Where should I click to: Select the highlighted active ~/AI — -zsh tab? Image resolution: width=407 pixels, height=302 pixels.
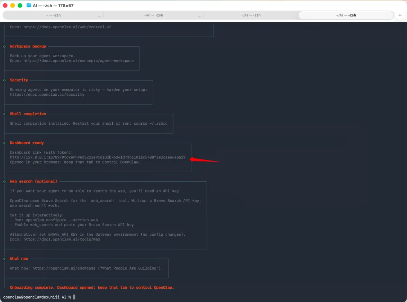346,15
